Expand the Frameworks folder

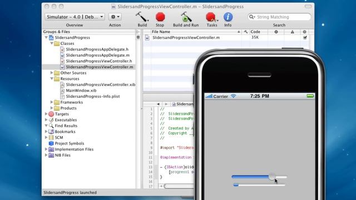click(x=52, y=102)
